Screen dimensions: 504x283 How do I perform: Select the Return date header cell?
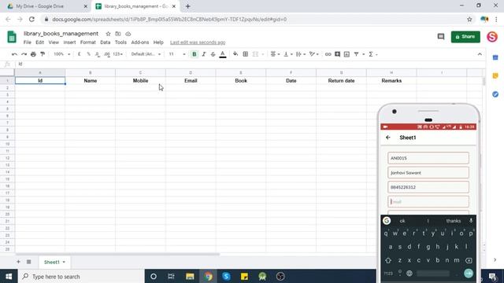pos(341,80)
